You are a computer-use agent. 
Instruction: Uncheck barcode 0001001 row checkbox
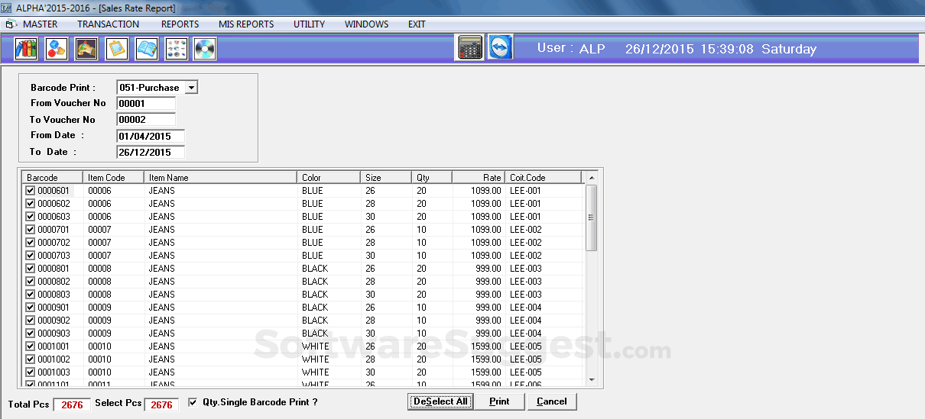tap(31, 346)
